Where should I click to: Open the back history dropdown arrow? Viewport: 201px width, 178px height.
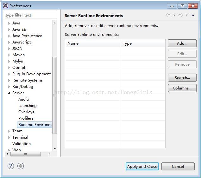pos(174,15)
